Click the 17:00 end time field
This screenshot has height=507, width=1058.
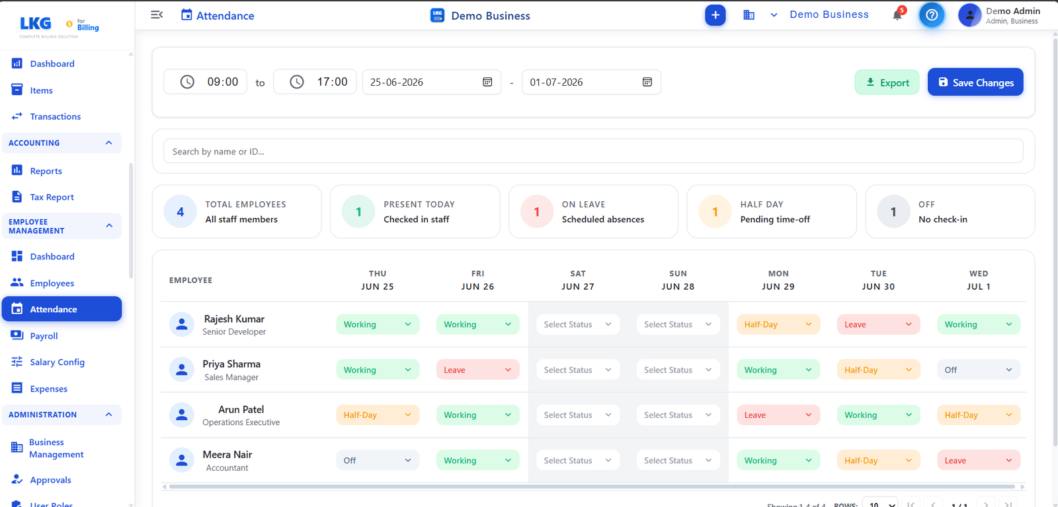coord(315,82)
